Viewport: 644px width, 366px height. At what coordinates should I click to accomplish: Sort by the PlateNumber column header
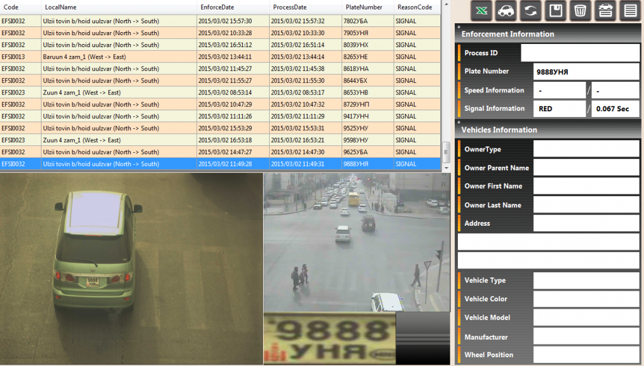[x=364, y=7]
